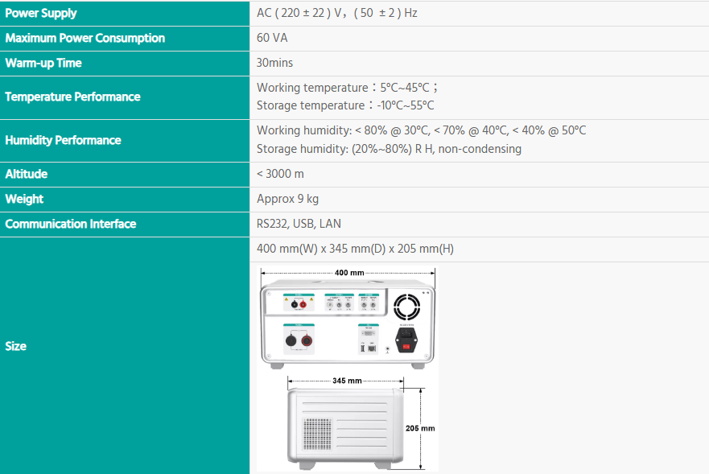This screenshot has height=474, width=709.
Task: Click the Size row header cell
Action: pos(16,346)
